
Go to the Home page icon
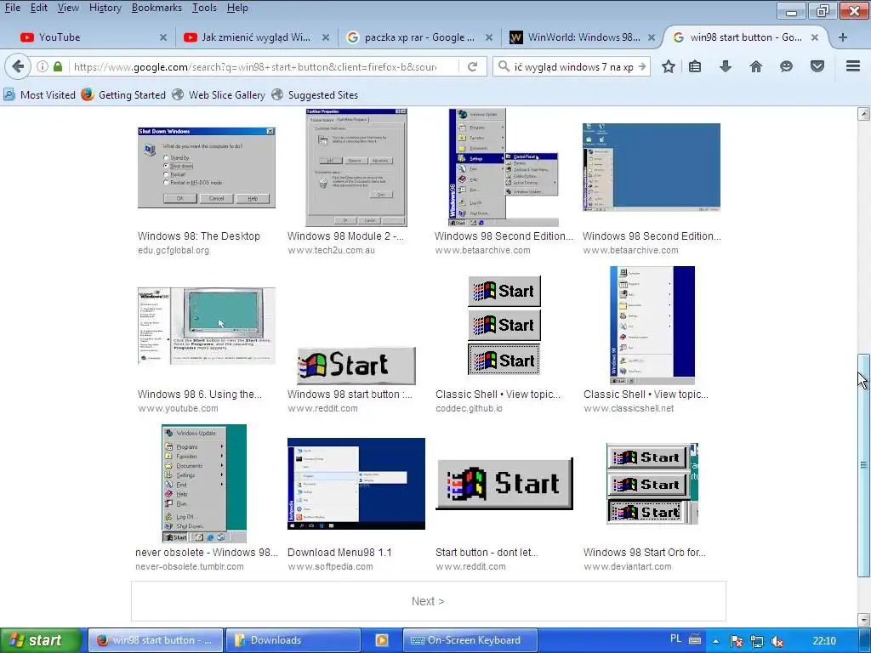coord(756,66)
